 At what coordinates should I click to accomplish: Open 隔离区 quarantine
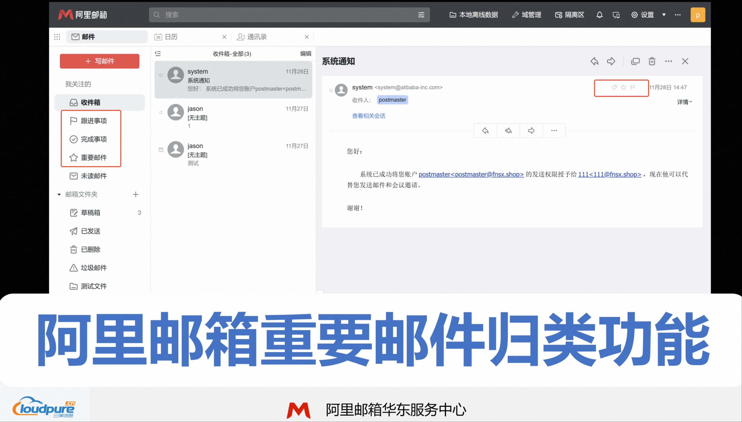[x=570, y=15]
